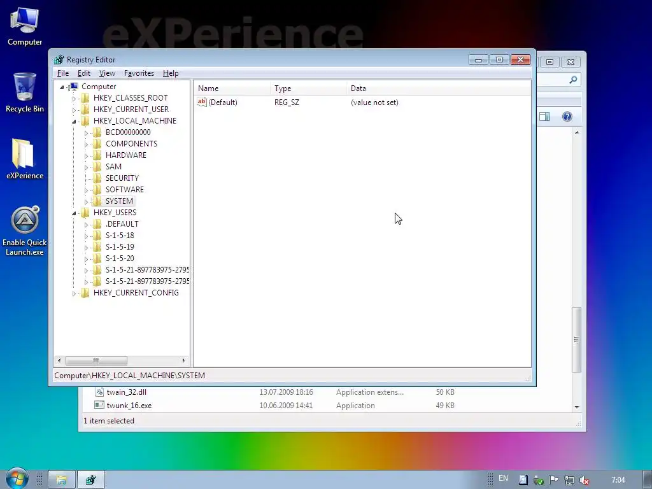Open the Edit menu
Viewport: 652px width, 489px height.
point(83,73)
